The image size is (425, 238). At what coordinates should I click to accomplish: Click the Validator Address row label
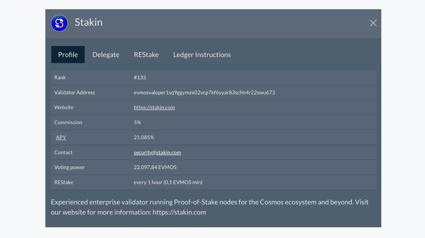click(75, 92)
